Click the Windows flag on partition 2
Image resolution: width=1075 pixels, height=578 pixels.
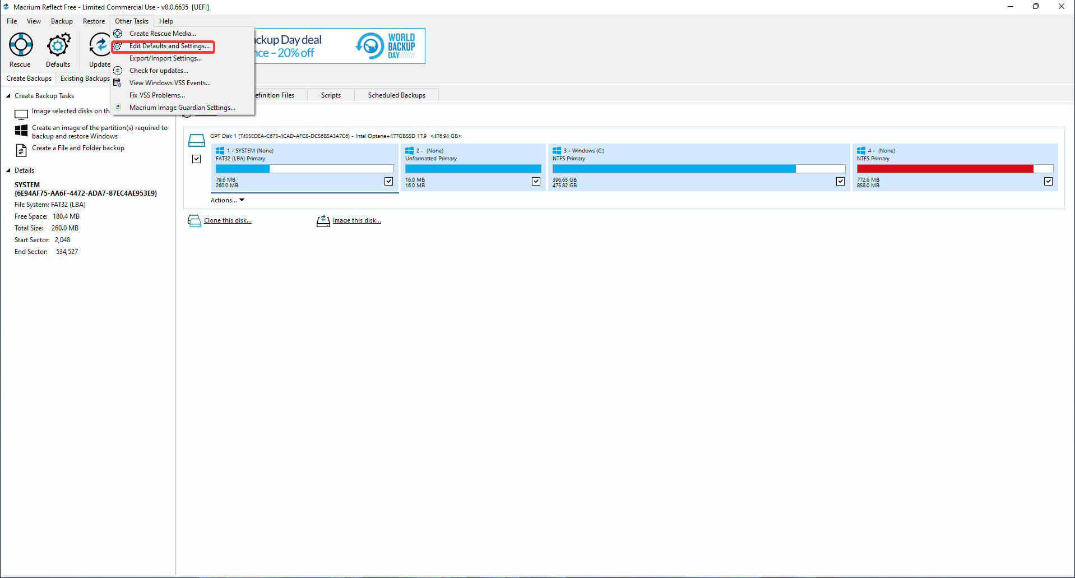point(410,151)
